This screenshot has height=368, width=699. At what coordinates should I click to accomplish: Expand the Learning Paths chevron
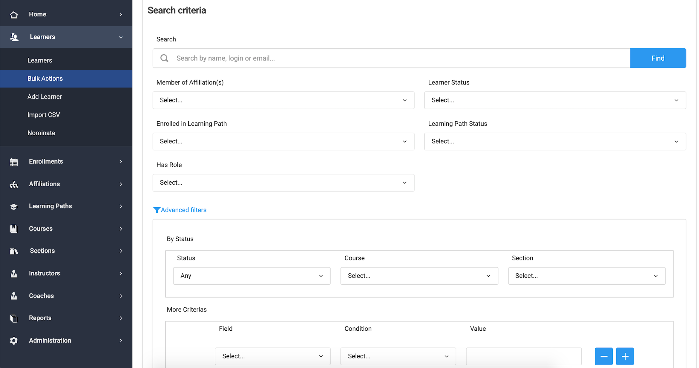coord(121,206)
